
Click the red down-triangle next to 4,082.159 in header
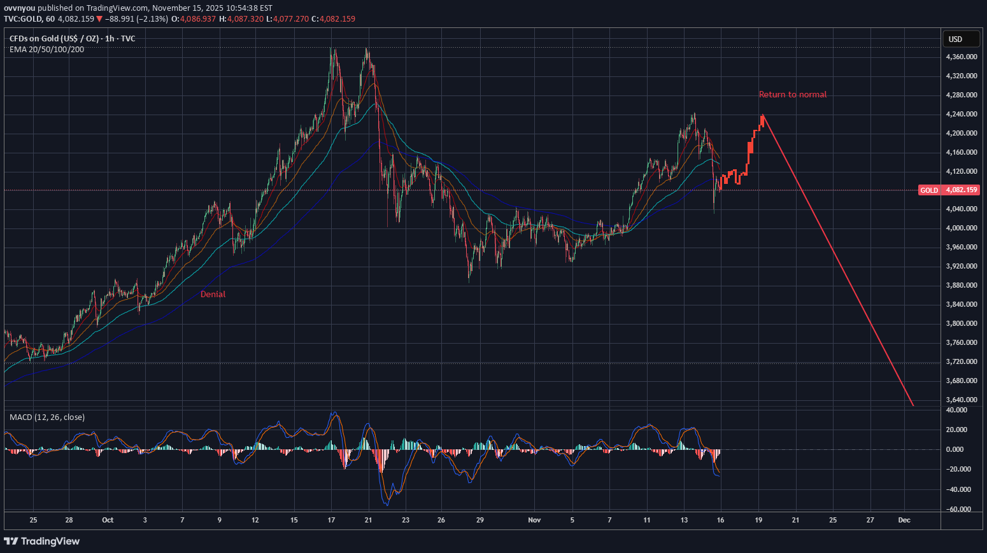(x=99, y=19)
